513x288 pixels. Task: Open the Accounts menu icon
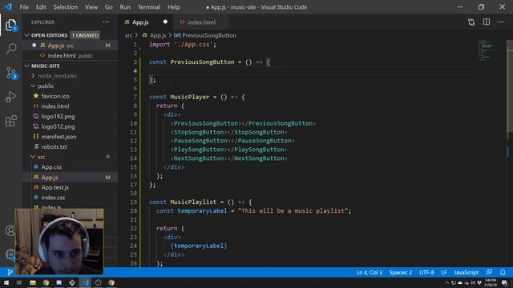click(10, 230)
